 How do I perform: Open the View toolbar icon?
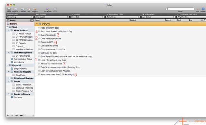197,9
